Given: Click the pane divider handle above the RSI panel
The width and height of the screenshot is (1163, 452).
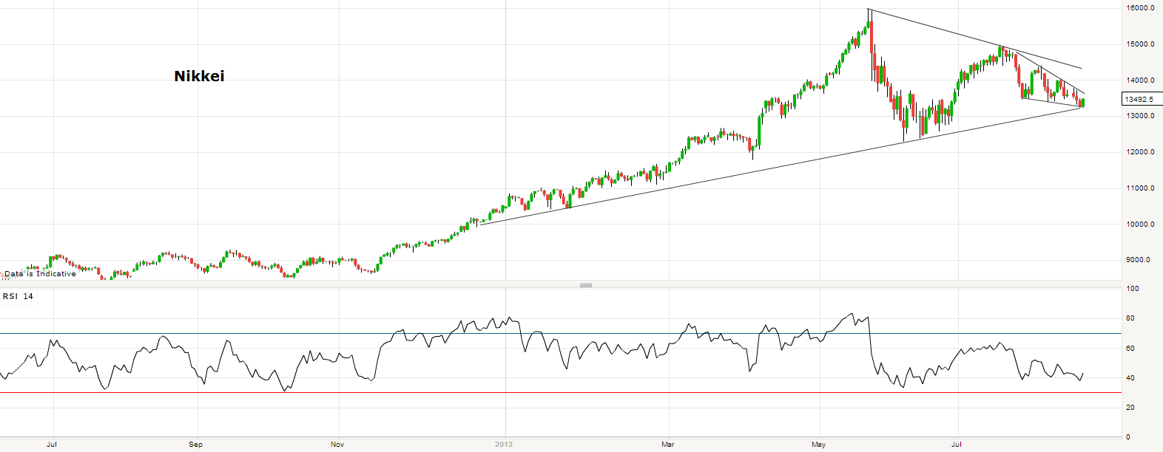Looking at the screenshot, I should point(585,285).
